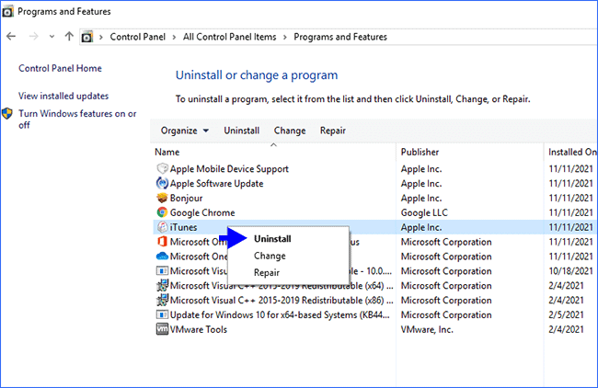The image size is (598, 388).
Task: Click the Microsoft OneDrive cloud icon
Action: click(163, 257)
